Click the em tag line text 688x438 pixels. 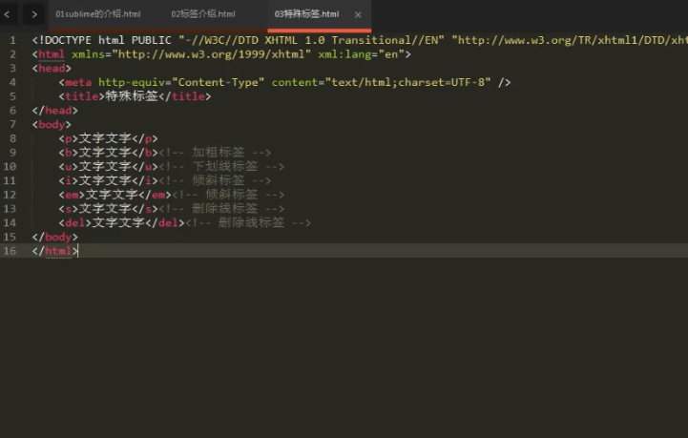click(115, 195)
